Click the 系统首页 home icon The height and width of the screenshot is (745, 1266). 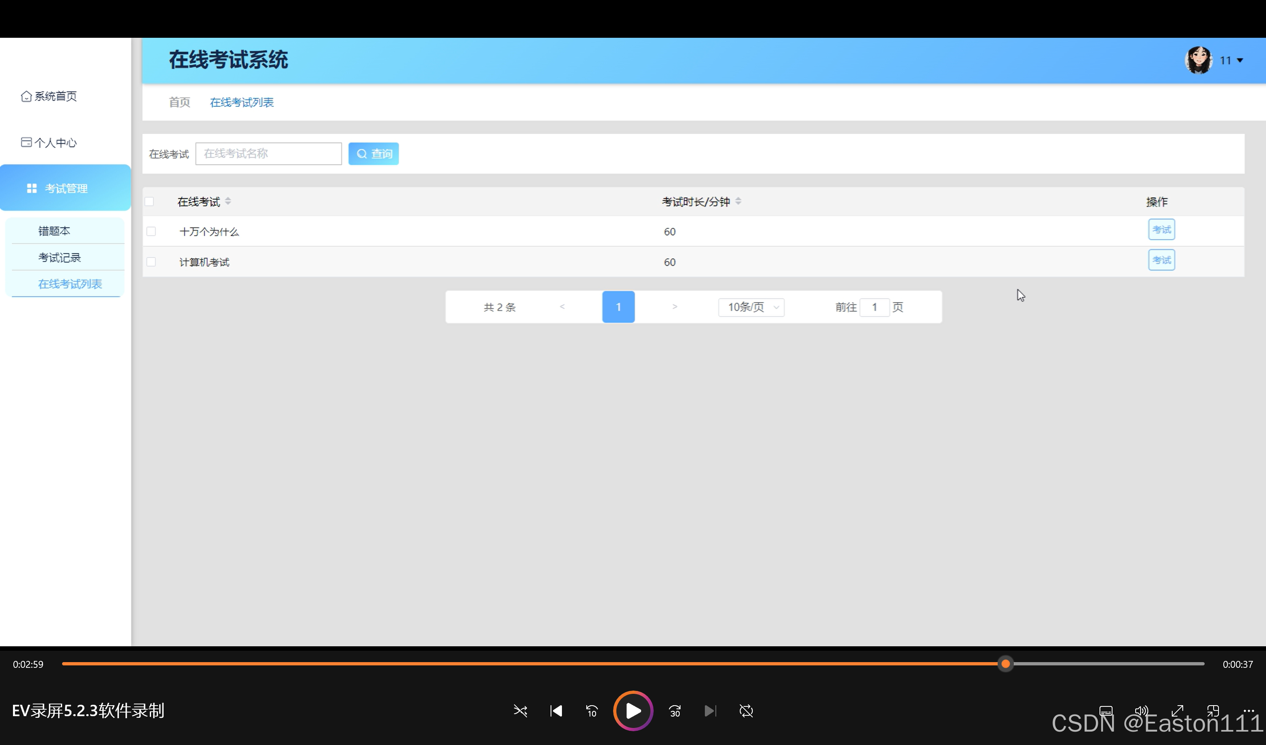click(26, 96)
